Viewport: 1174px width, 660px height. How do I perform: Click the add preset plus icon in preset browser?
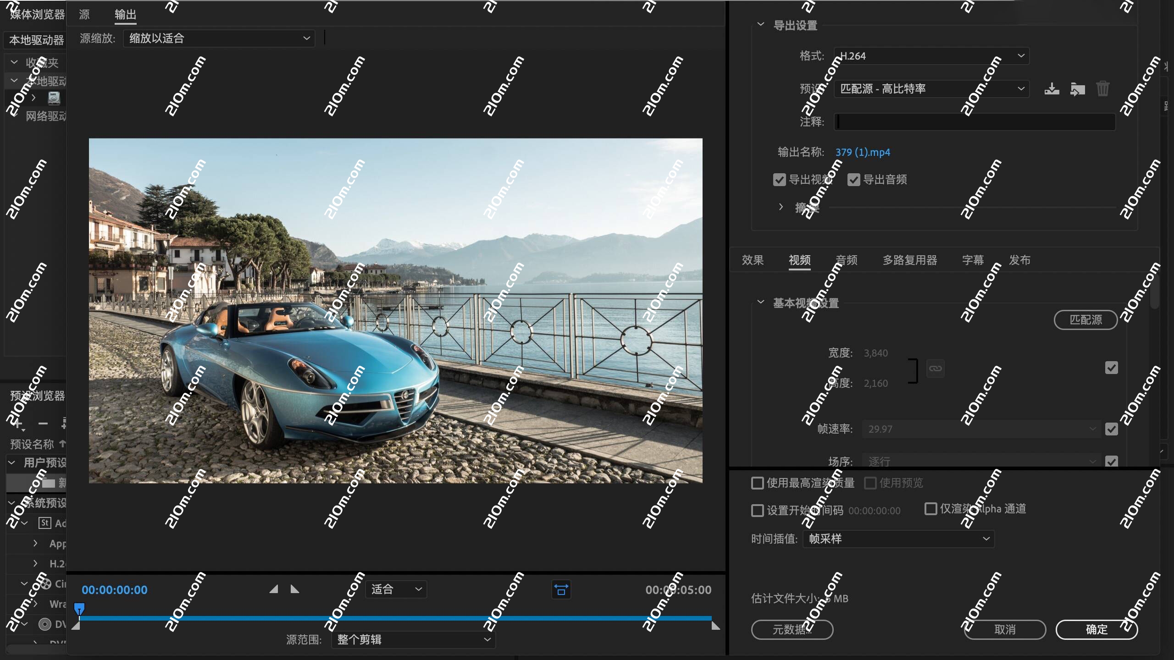coord(18,423)
